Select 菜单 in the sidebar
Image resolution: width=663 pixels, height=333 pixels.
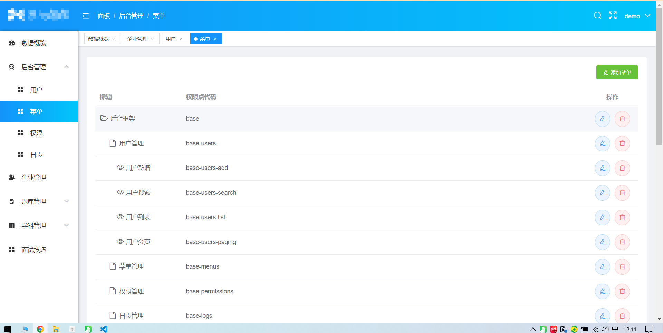coord(39,111)
